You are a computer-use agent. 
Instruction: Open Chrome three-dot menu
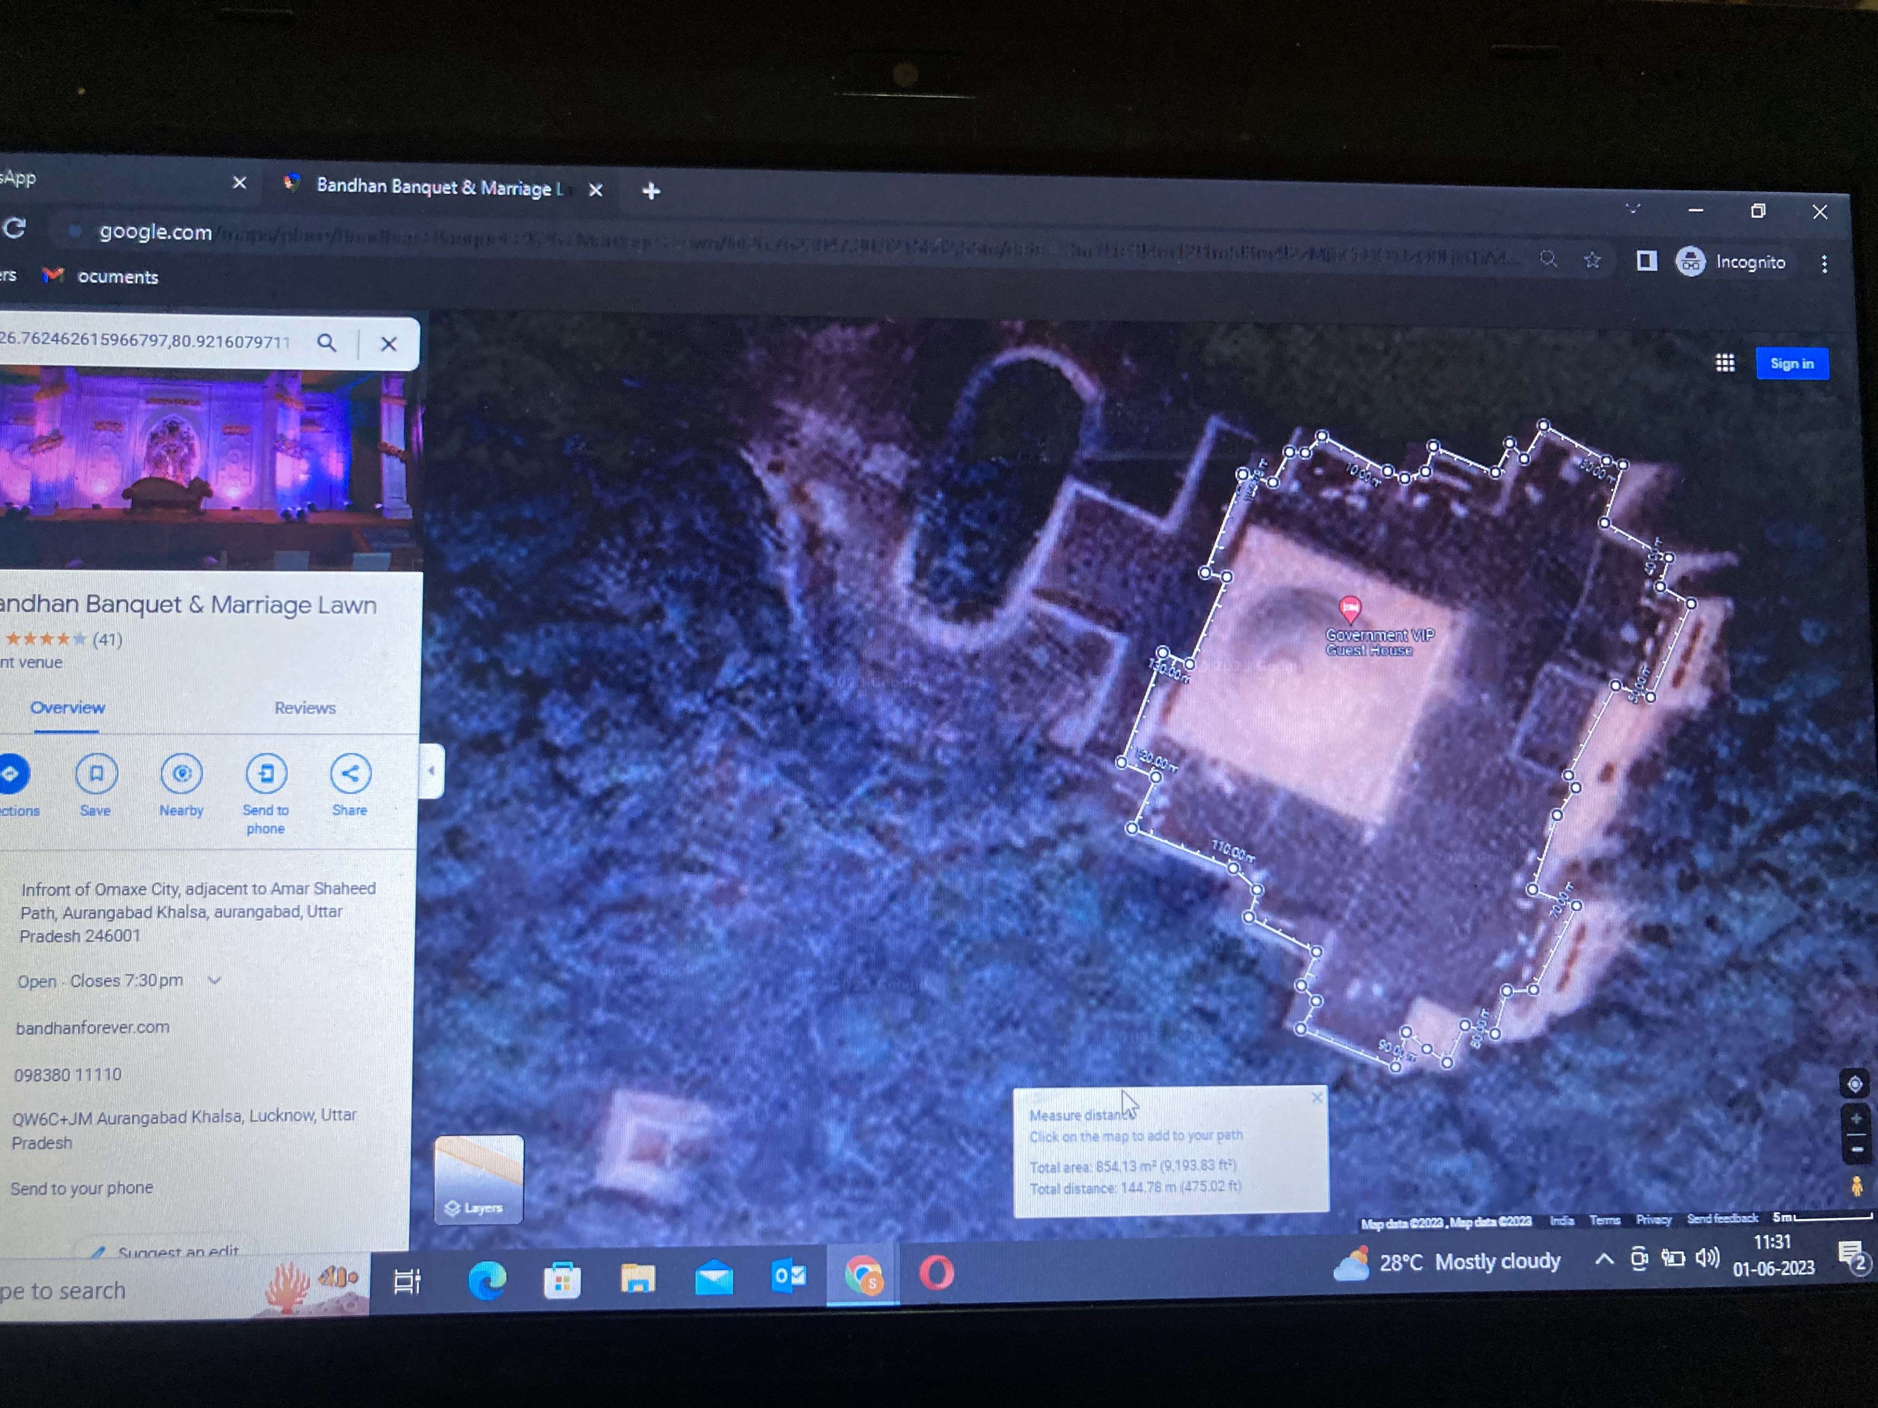tap(1824, 264)
